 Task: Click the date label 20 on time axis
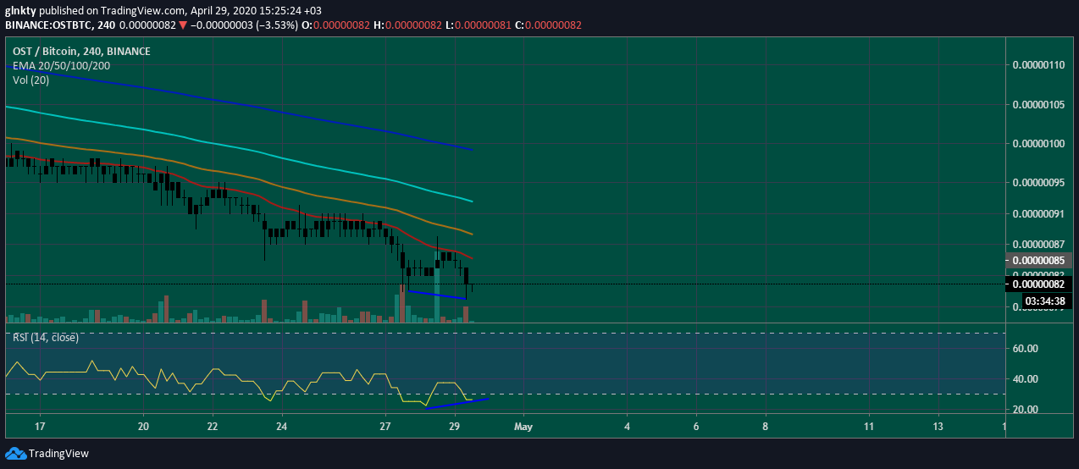(x=143, y=426)
